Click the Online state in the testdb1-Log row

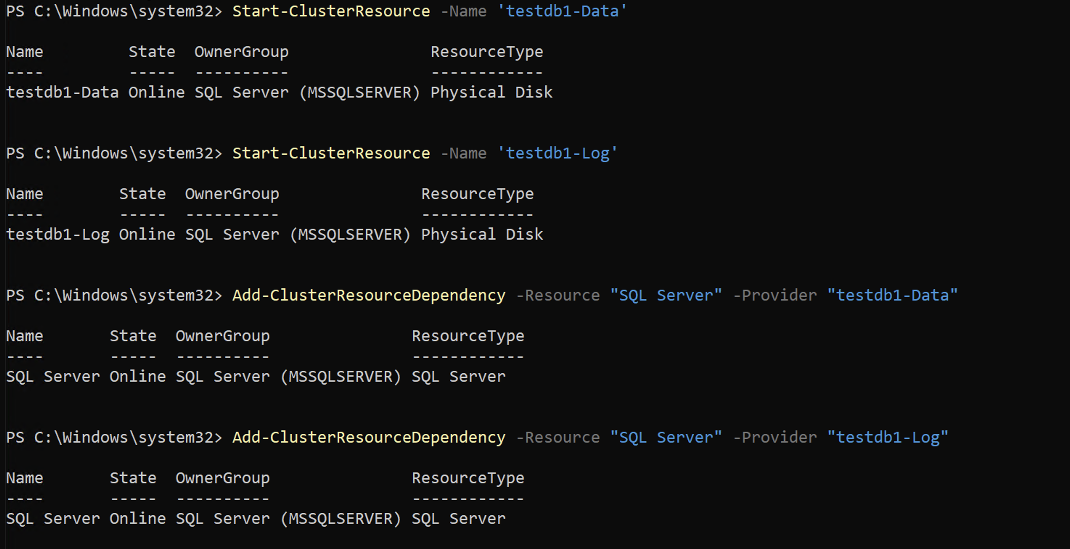pyautogui.click(x=147, y=235)
